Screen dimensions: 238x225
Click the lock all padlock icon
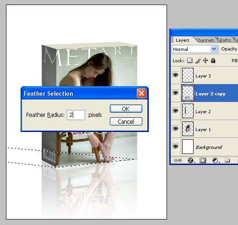[x=213, y=60]
